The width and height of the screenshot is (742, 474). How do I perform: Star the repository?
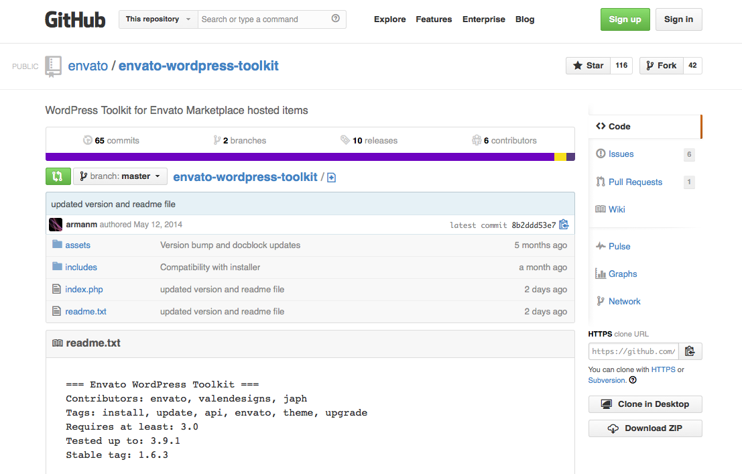589,65
